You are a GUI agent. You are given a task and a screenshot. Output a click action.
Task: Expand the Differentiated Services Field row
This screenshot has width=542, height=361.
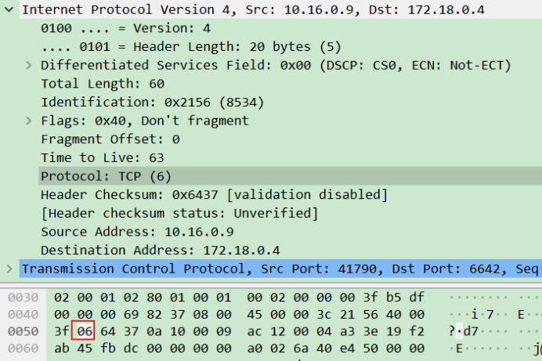[29, 65]
